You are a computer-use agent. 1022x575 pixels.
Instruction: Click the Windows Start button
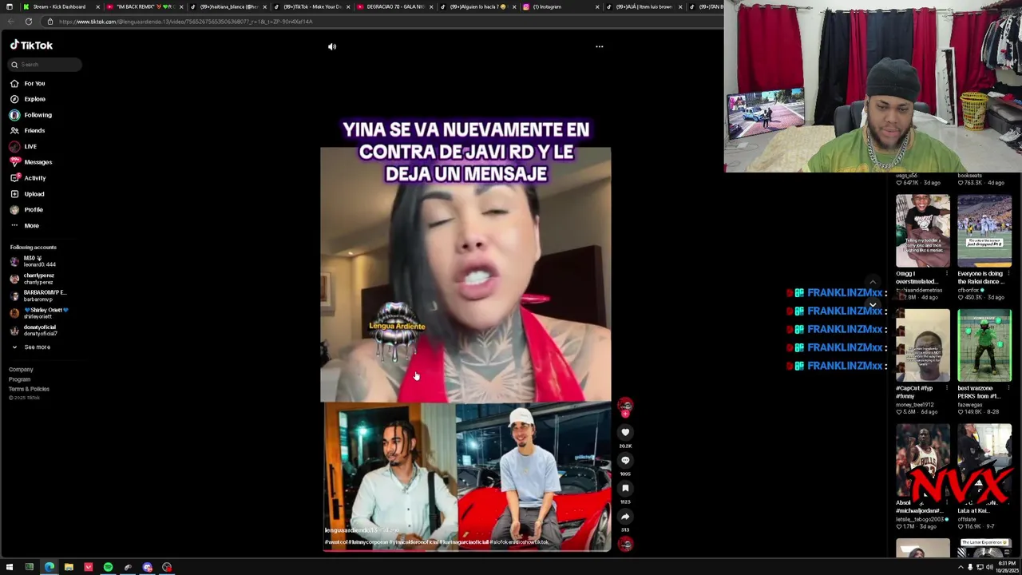(x=10, y=568)
